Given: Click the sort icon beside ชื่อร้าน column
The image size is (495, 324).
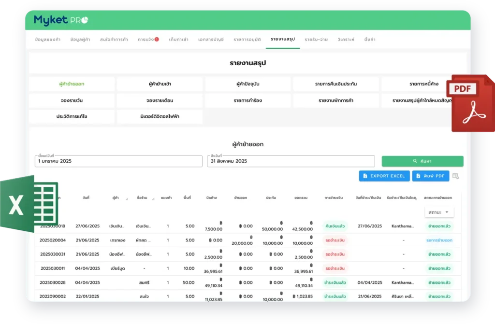Looking at the screenshot, I should click(x=153, y=198).
